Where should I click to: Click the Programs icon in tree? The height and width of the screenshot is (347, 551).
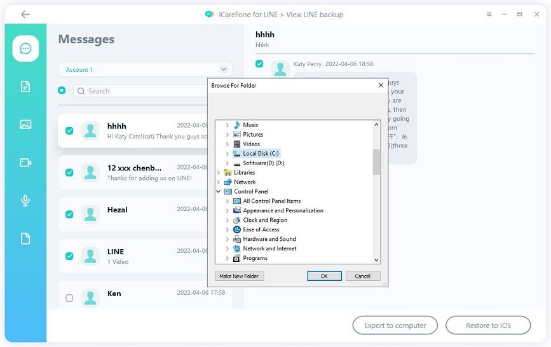point(237,258)
